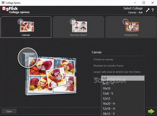The width and height of the screenshot is (157, 116).
Task: Choose the 18x12 - V size
Action: click(123, 114)
